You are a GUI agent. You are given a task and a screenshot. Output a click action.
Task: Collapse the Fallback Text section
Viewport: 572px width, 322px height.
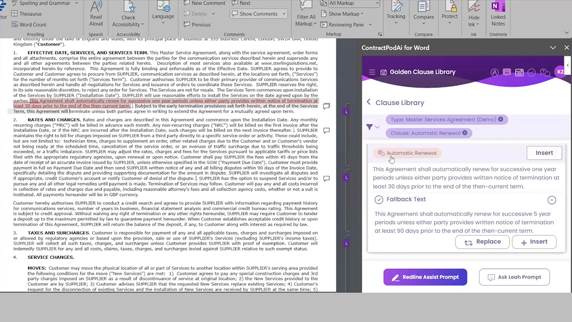coord(552,200)
